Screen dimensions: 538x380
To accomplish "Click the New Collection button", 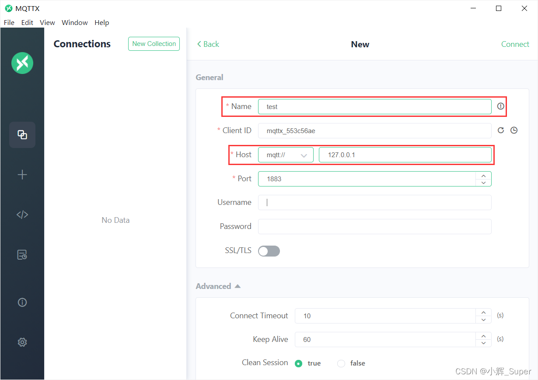I will [x=154, y=44].
